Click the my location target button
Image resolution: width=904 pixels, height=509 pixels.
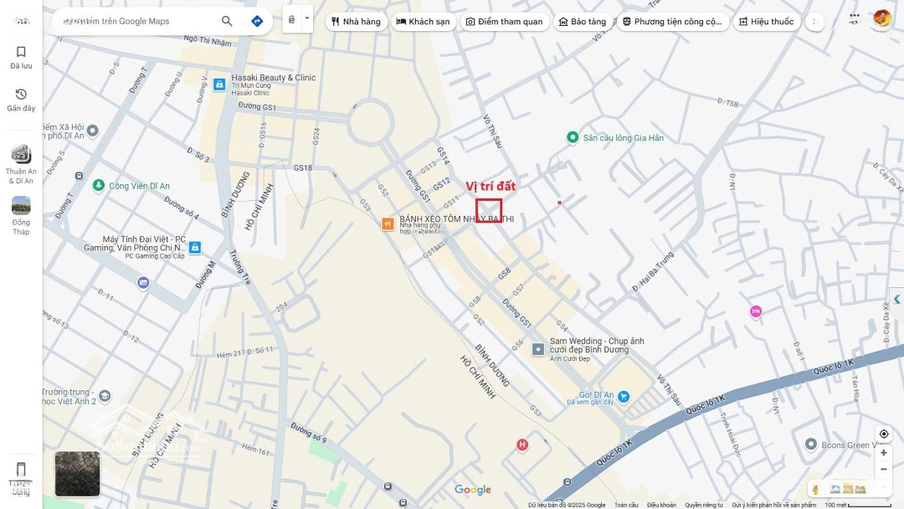tap(883, 434)
